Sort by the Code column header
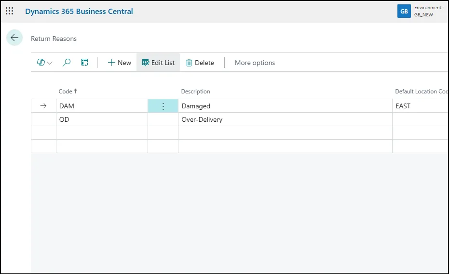 point(68,91)
